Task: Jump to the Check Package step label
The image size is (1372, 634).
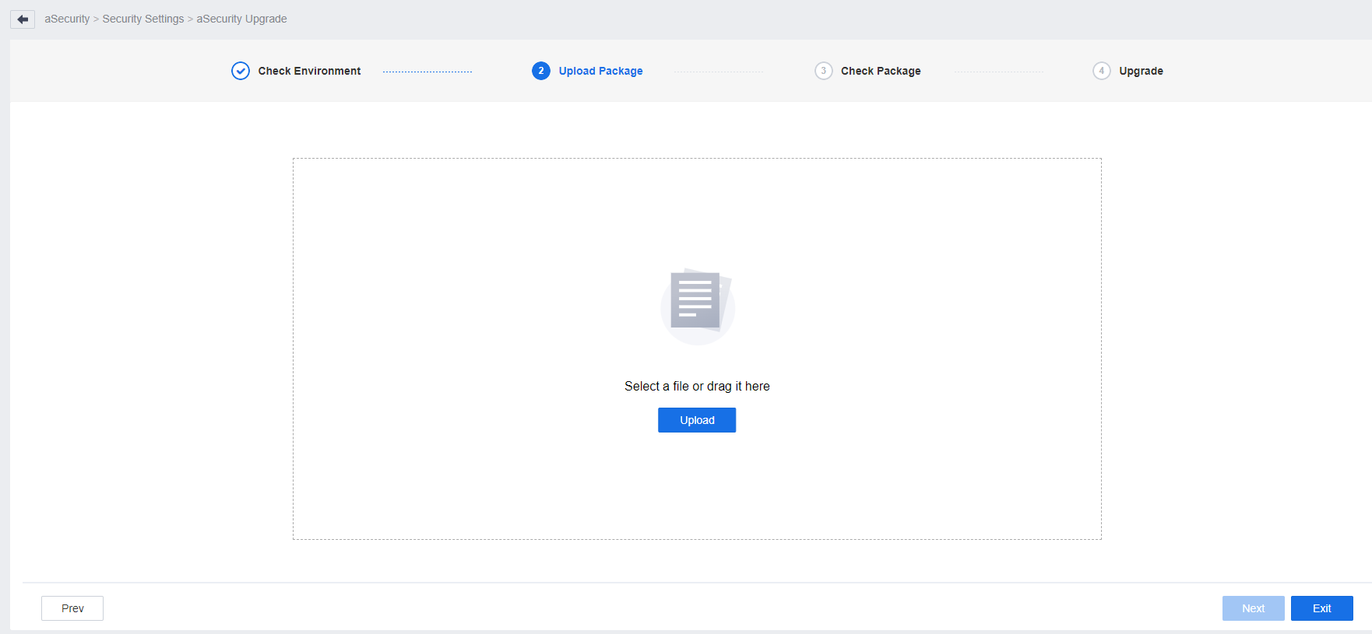Action: [881, 71]
